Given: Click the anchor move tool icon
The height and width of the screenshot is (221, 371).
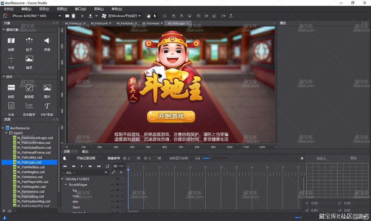Looking at the screenshot, I should coord(164,16).
